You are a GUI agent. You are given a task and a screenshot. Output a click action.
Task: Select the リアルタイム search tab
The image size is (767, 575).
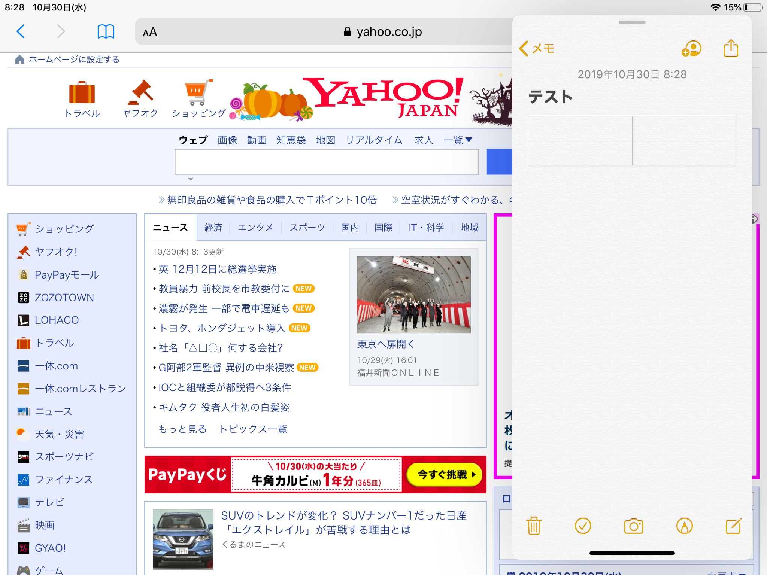coord(374,140)
